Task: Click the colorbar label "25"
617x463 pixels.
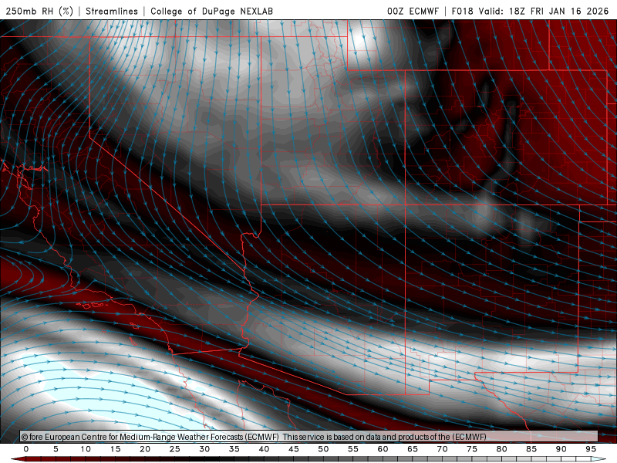Action: pyautogui.click(x=175, y=449)
